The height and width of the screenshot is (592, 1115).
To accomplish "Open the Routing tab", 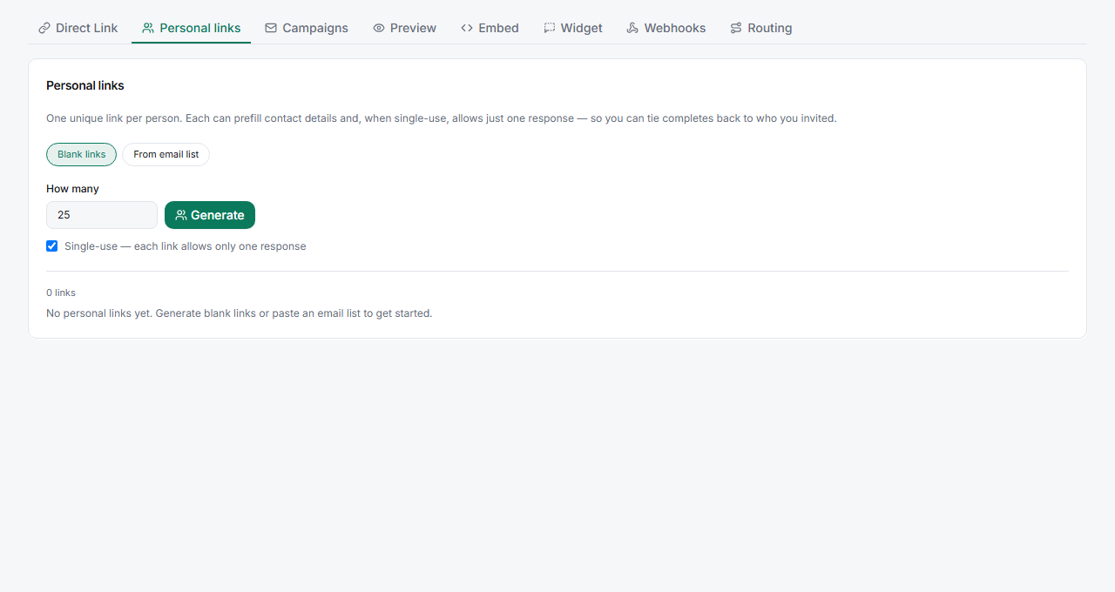I will pos(761,28).
